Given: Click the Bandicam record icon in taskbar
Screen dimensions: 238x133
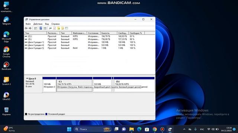Looking at the screenshot, I should click(162, 129).
